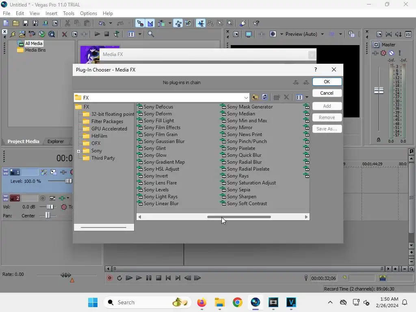
Task: Click the Stop Preview icon in Project Media
Action: 107,34
